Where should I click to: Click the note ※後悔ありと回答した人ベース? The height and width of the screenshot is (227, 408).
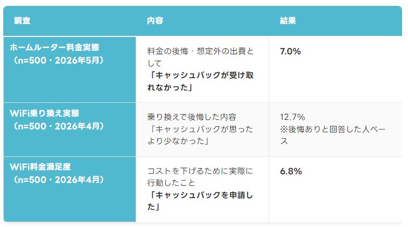tap(333, 135)
